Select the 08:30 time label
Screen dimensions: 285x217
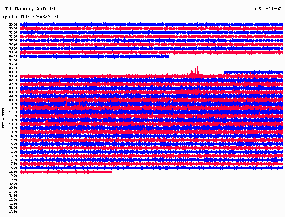[x=13, y=92]
